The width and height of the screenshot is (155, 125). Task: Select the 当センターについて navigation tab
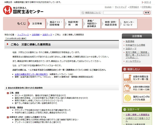(x=128, y=23)
